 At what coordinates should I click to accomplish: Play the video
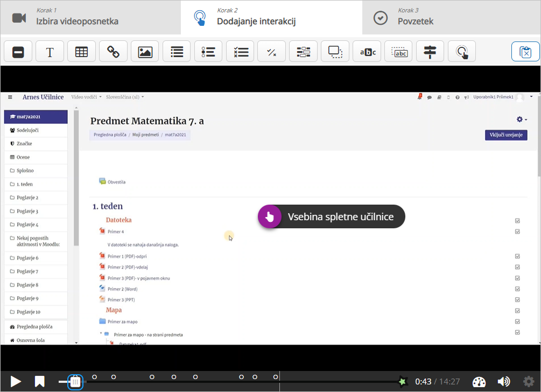point(16,382)
